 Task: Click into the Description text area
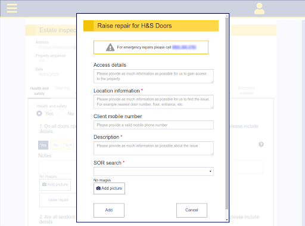(x=154, y=148)
